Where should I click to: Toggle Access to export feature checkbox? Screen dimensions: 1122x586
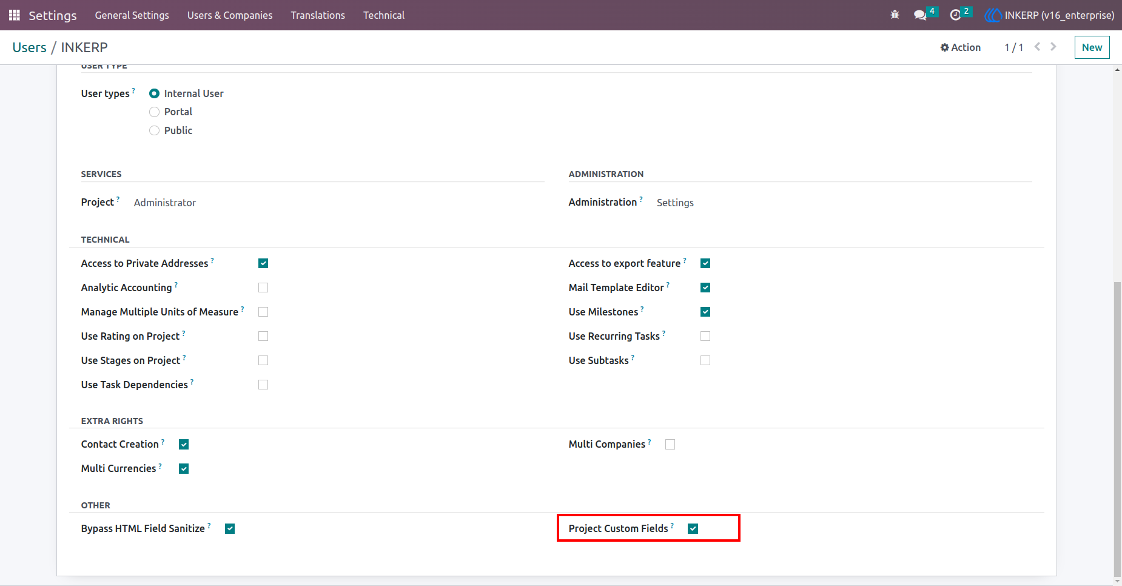[x=705, y=263]
